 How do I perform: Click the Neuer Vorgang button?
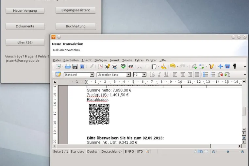coord(25,11)
